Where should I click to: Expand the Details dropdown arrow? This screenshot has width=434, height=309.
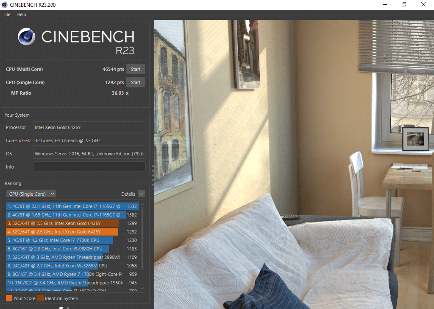[142, 194]
